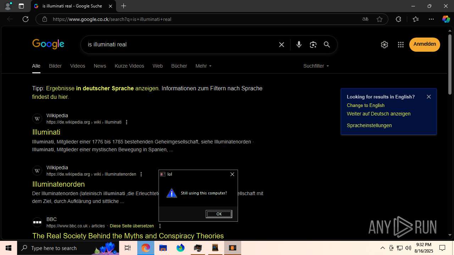The height and width of the screenshot is (255, 454).
Task: Switch to the Bilder tab
Action: [55, 66]
